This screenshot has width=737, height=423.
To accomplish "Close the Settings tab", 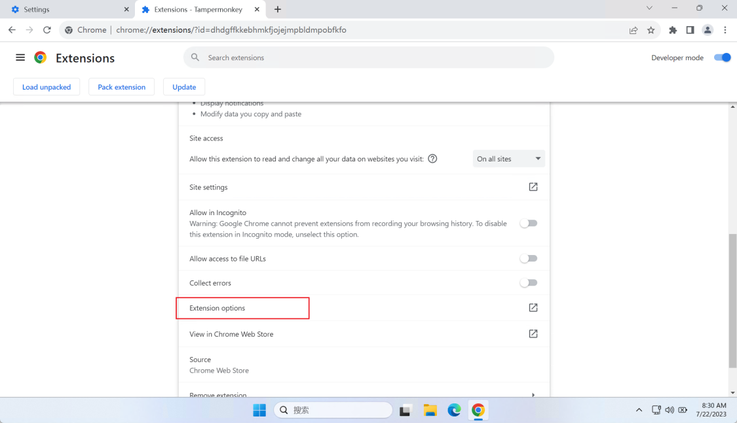I will click(126, 9).
